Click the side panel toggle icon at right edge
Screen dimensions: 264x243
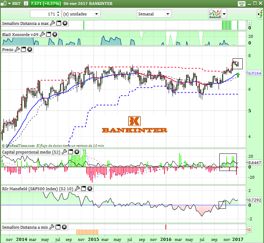[x=261, y=14]
